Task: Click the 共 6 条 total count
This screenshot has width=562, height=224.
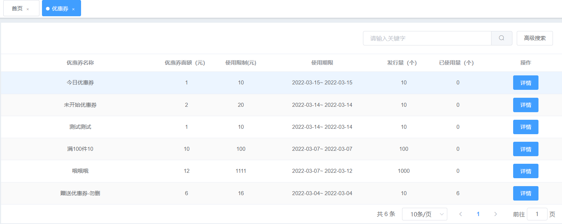Action: coord(386,214)
